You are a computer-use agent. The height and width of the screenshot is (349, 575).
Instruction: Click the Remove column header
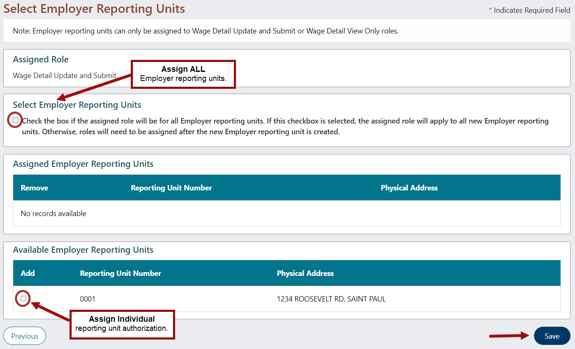[34, 188]
